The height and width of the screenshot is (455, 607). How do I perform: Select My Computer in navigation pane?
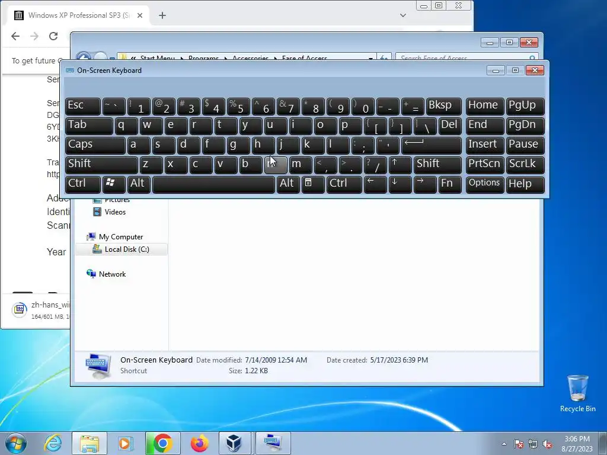tap(121, 237)
